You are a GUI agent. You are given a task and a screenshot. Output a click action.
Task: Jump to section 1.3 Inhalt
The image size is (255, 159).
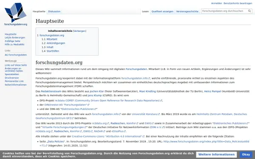[48, 47]
